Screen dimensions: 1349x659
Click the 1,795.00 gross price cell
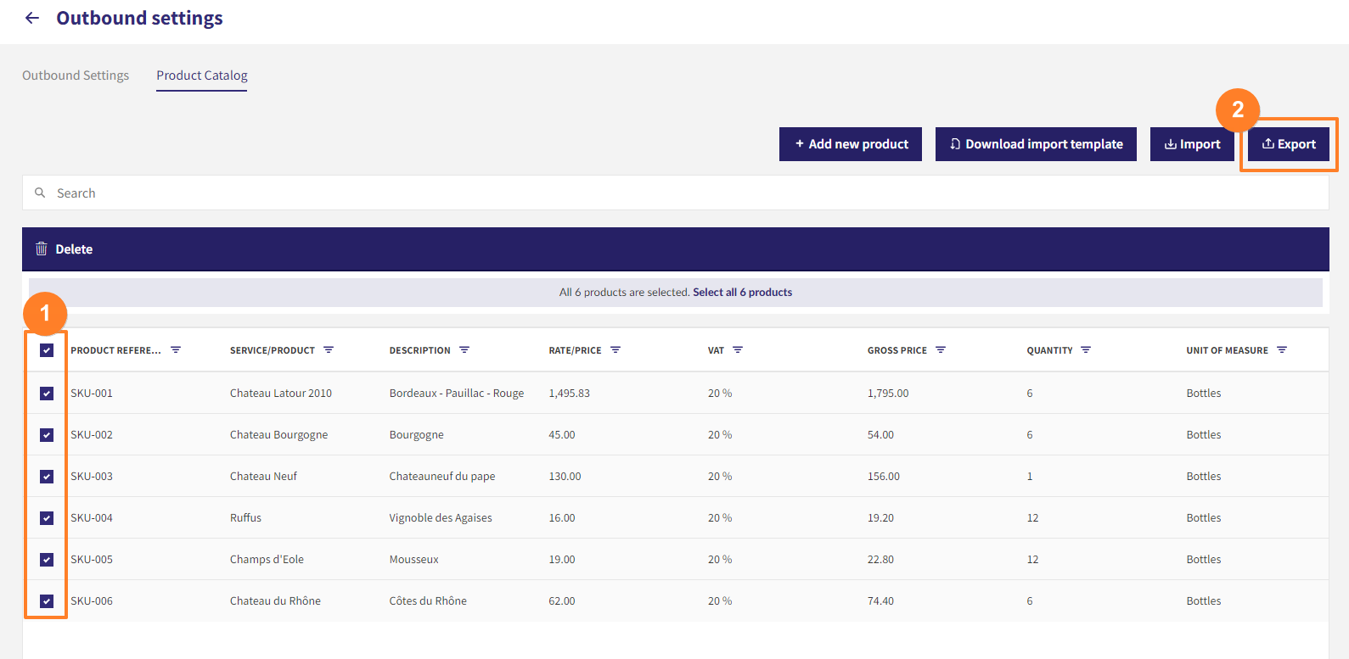coord(888,393)
